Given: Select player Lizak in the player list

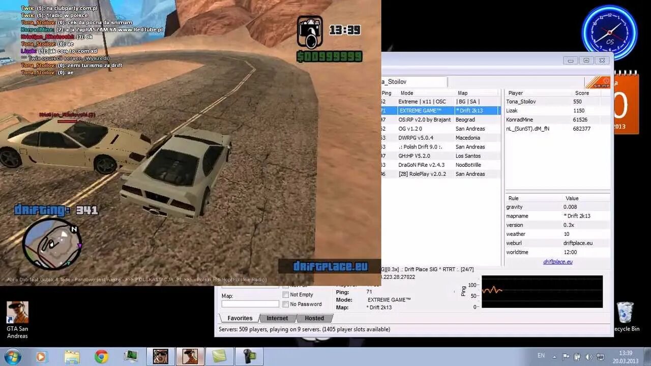Looking at the screenshot, I should [x=557, y=110].
